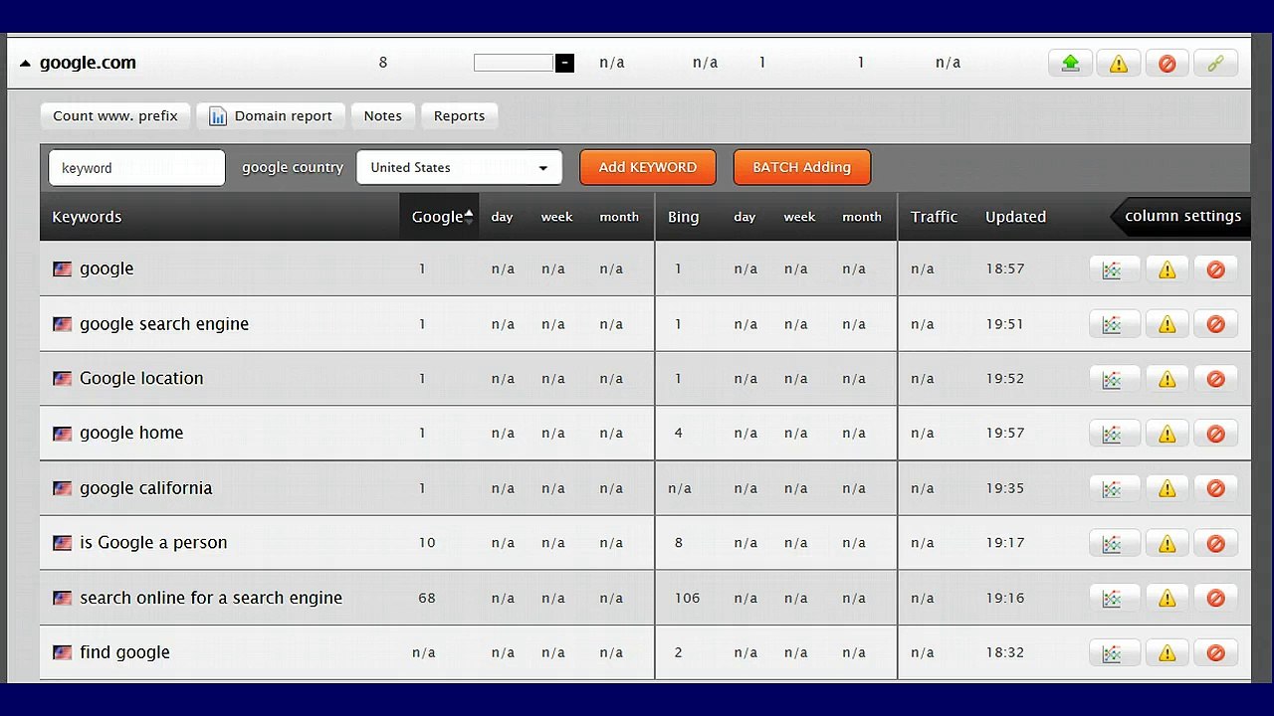Viewport: 1274px width, 716px height.
Task: Select 'google home' keyword
Action: pyautogui.click(x=131, y=434)
